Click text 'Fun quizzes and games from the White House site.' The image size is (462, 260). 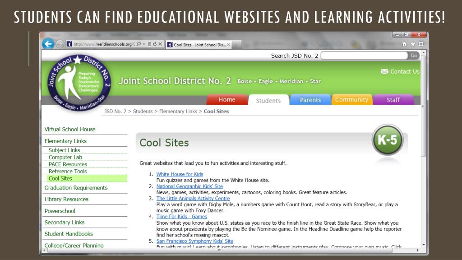coord(213,180)
